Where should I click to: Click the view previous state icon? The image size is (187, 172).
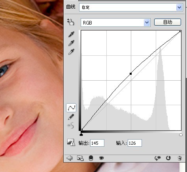pyautogui.click(x=158, y=158)
